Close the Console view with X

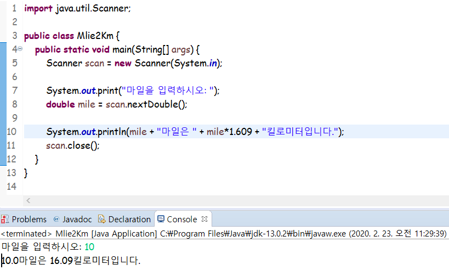click(x=204, y=219)
